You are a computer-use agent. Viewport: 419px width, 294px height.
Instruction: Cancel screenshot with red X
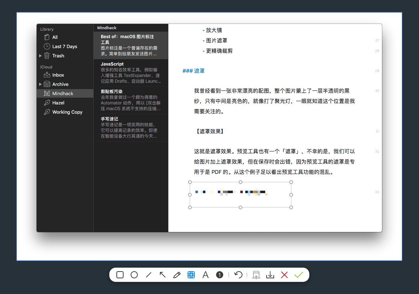(284, 275)
